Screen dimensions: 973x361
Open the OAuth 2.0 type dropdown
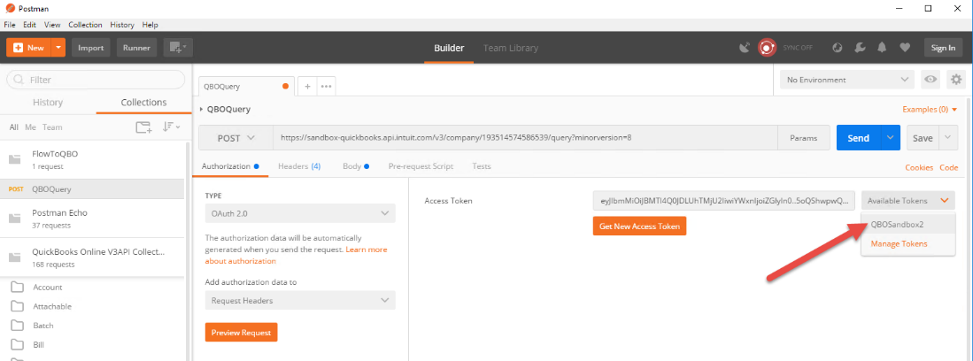click(300, 213)
